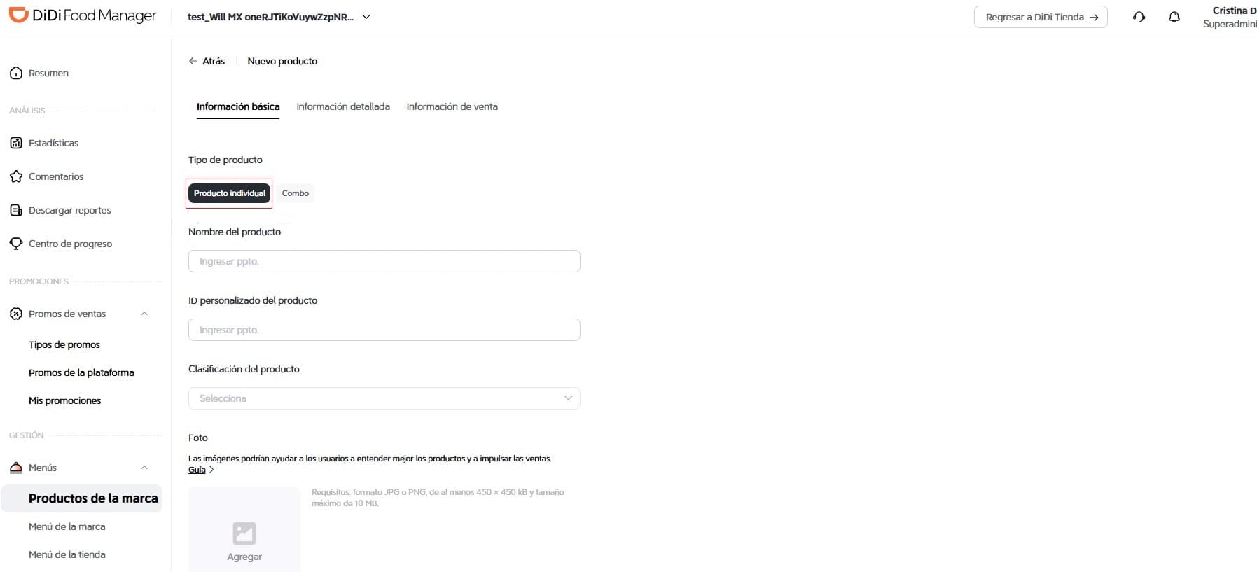The image size is (1257, 572).
Task: Collapse the Promos de ventas section
Action: point(144,314)
